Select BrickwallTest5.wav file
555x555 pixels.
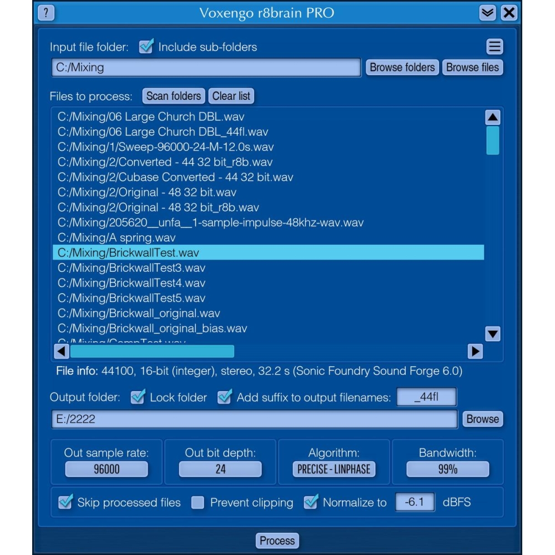coord(268,298)
